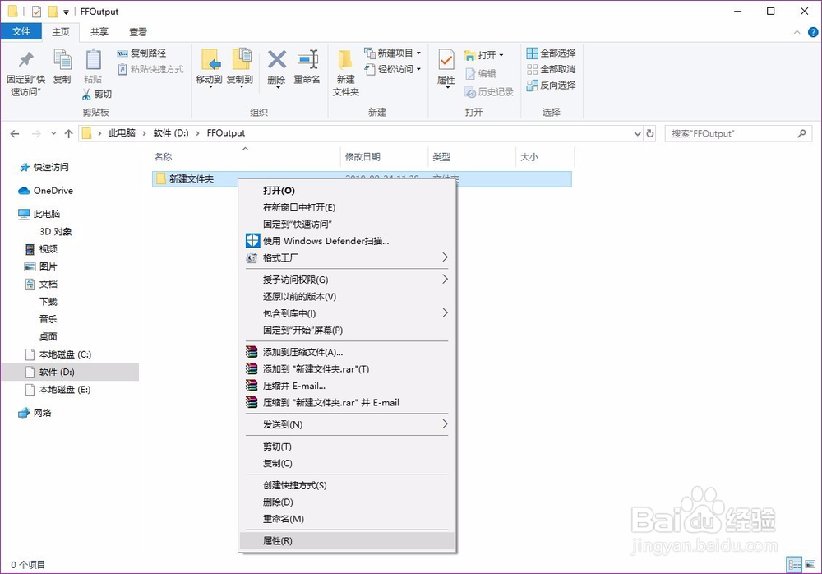Switch to the 查看 ribbon tab
The image size is (822, 574).
(x=137, y=31)
